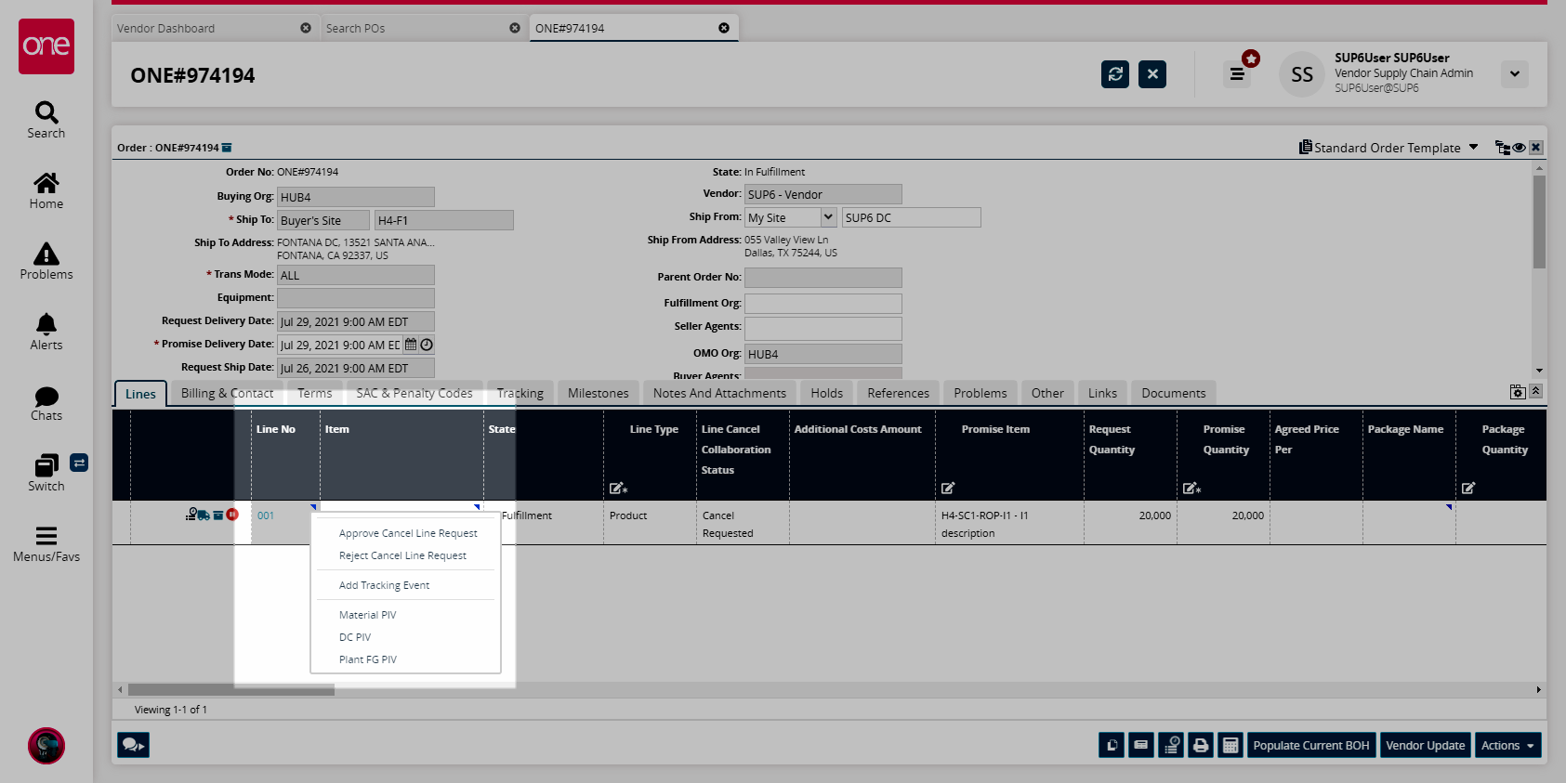The width and height of the screenshot is (1566, 783).
Task: Collapse the header panel with the up-arrow toggle
Action: (1535, 392)
